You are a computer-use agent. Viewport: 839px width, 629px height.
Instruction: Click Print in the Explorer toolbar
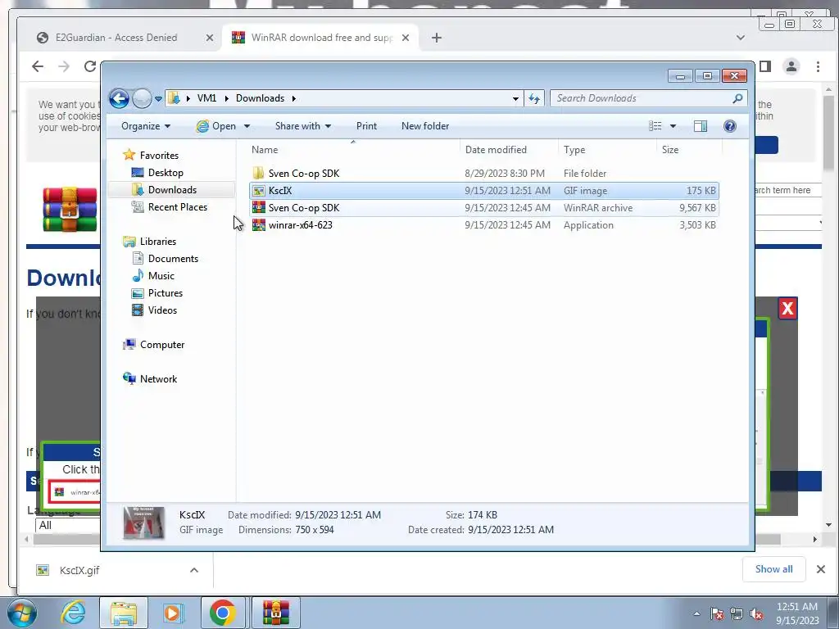click(366, 126)
